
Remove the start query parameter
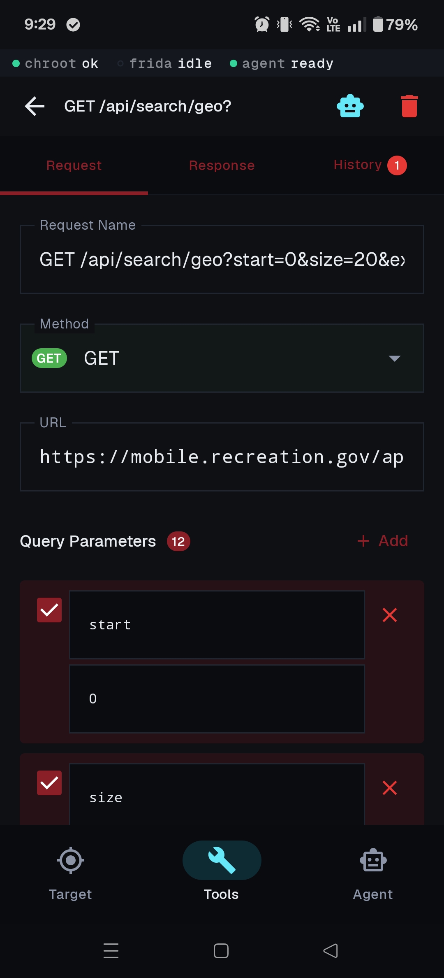tap(389, 615)
